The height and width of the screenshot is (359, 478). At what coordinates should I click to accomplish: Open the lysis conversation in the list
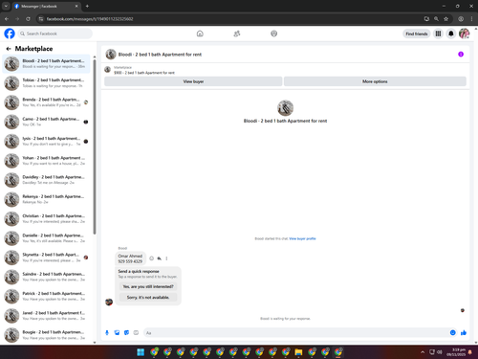point(47,141)
